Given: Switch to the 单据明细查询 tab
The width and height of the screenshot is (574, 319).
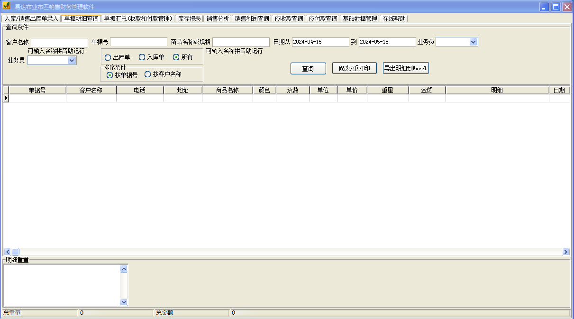Looking at the screenshot, I should 81,18.
